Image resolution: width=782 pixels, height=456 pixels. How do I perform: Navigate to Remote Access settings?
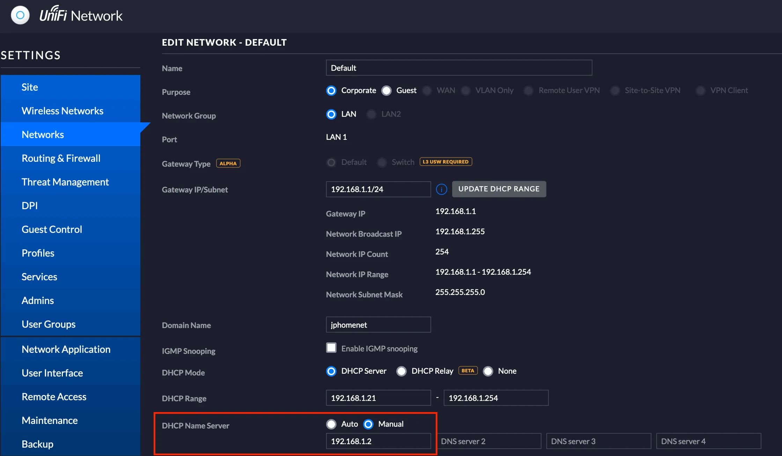tap(54, 396)
